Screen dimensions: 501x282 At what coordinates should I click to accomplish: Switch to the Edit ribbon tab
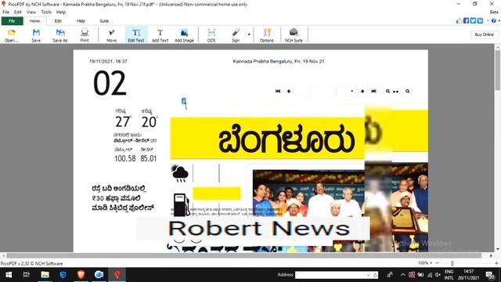tap(58, 21)
